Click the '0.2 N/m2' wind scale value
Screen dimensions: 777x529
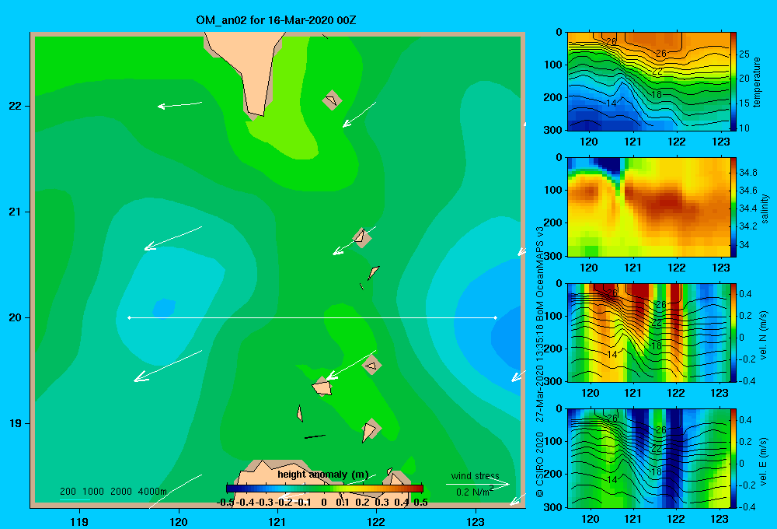474,492
